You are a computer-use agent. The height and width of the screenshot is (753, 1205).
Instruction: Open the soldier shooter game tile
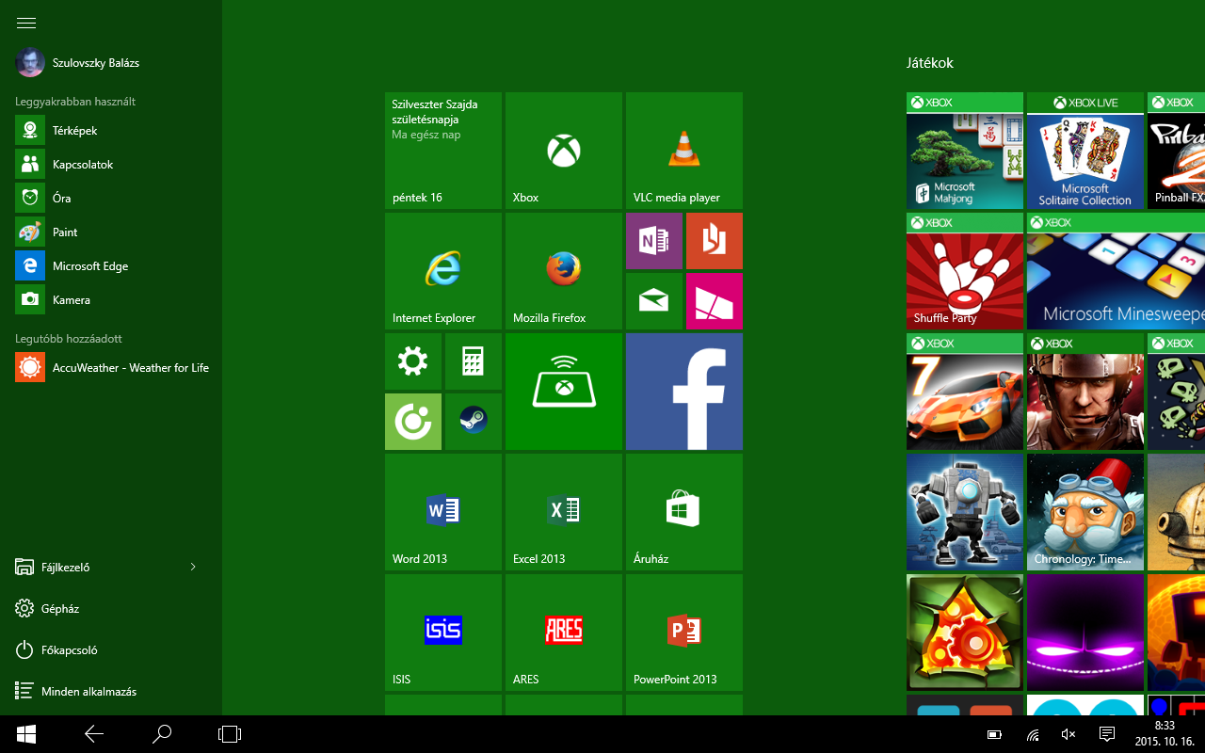1085,392
